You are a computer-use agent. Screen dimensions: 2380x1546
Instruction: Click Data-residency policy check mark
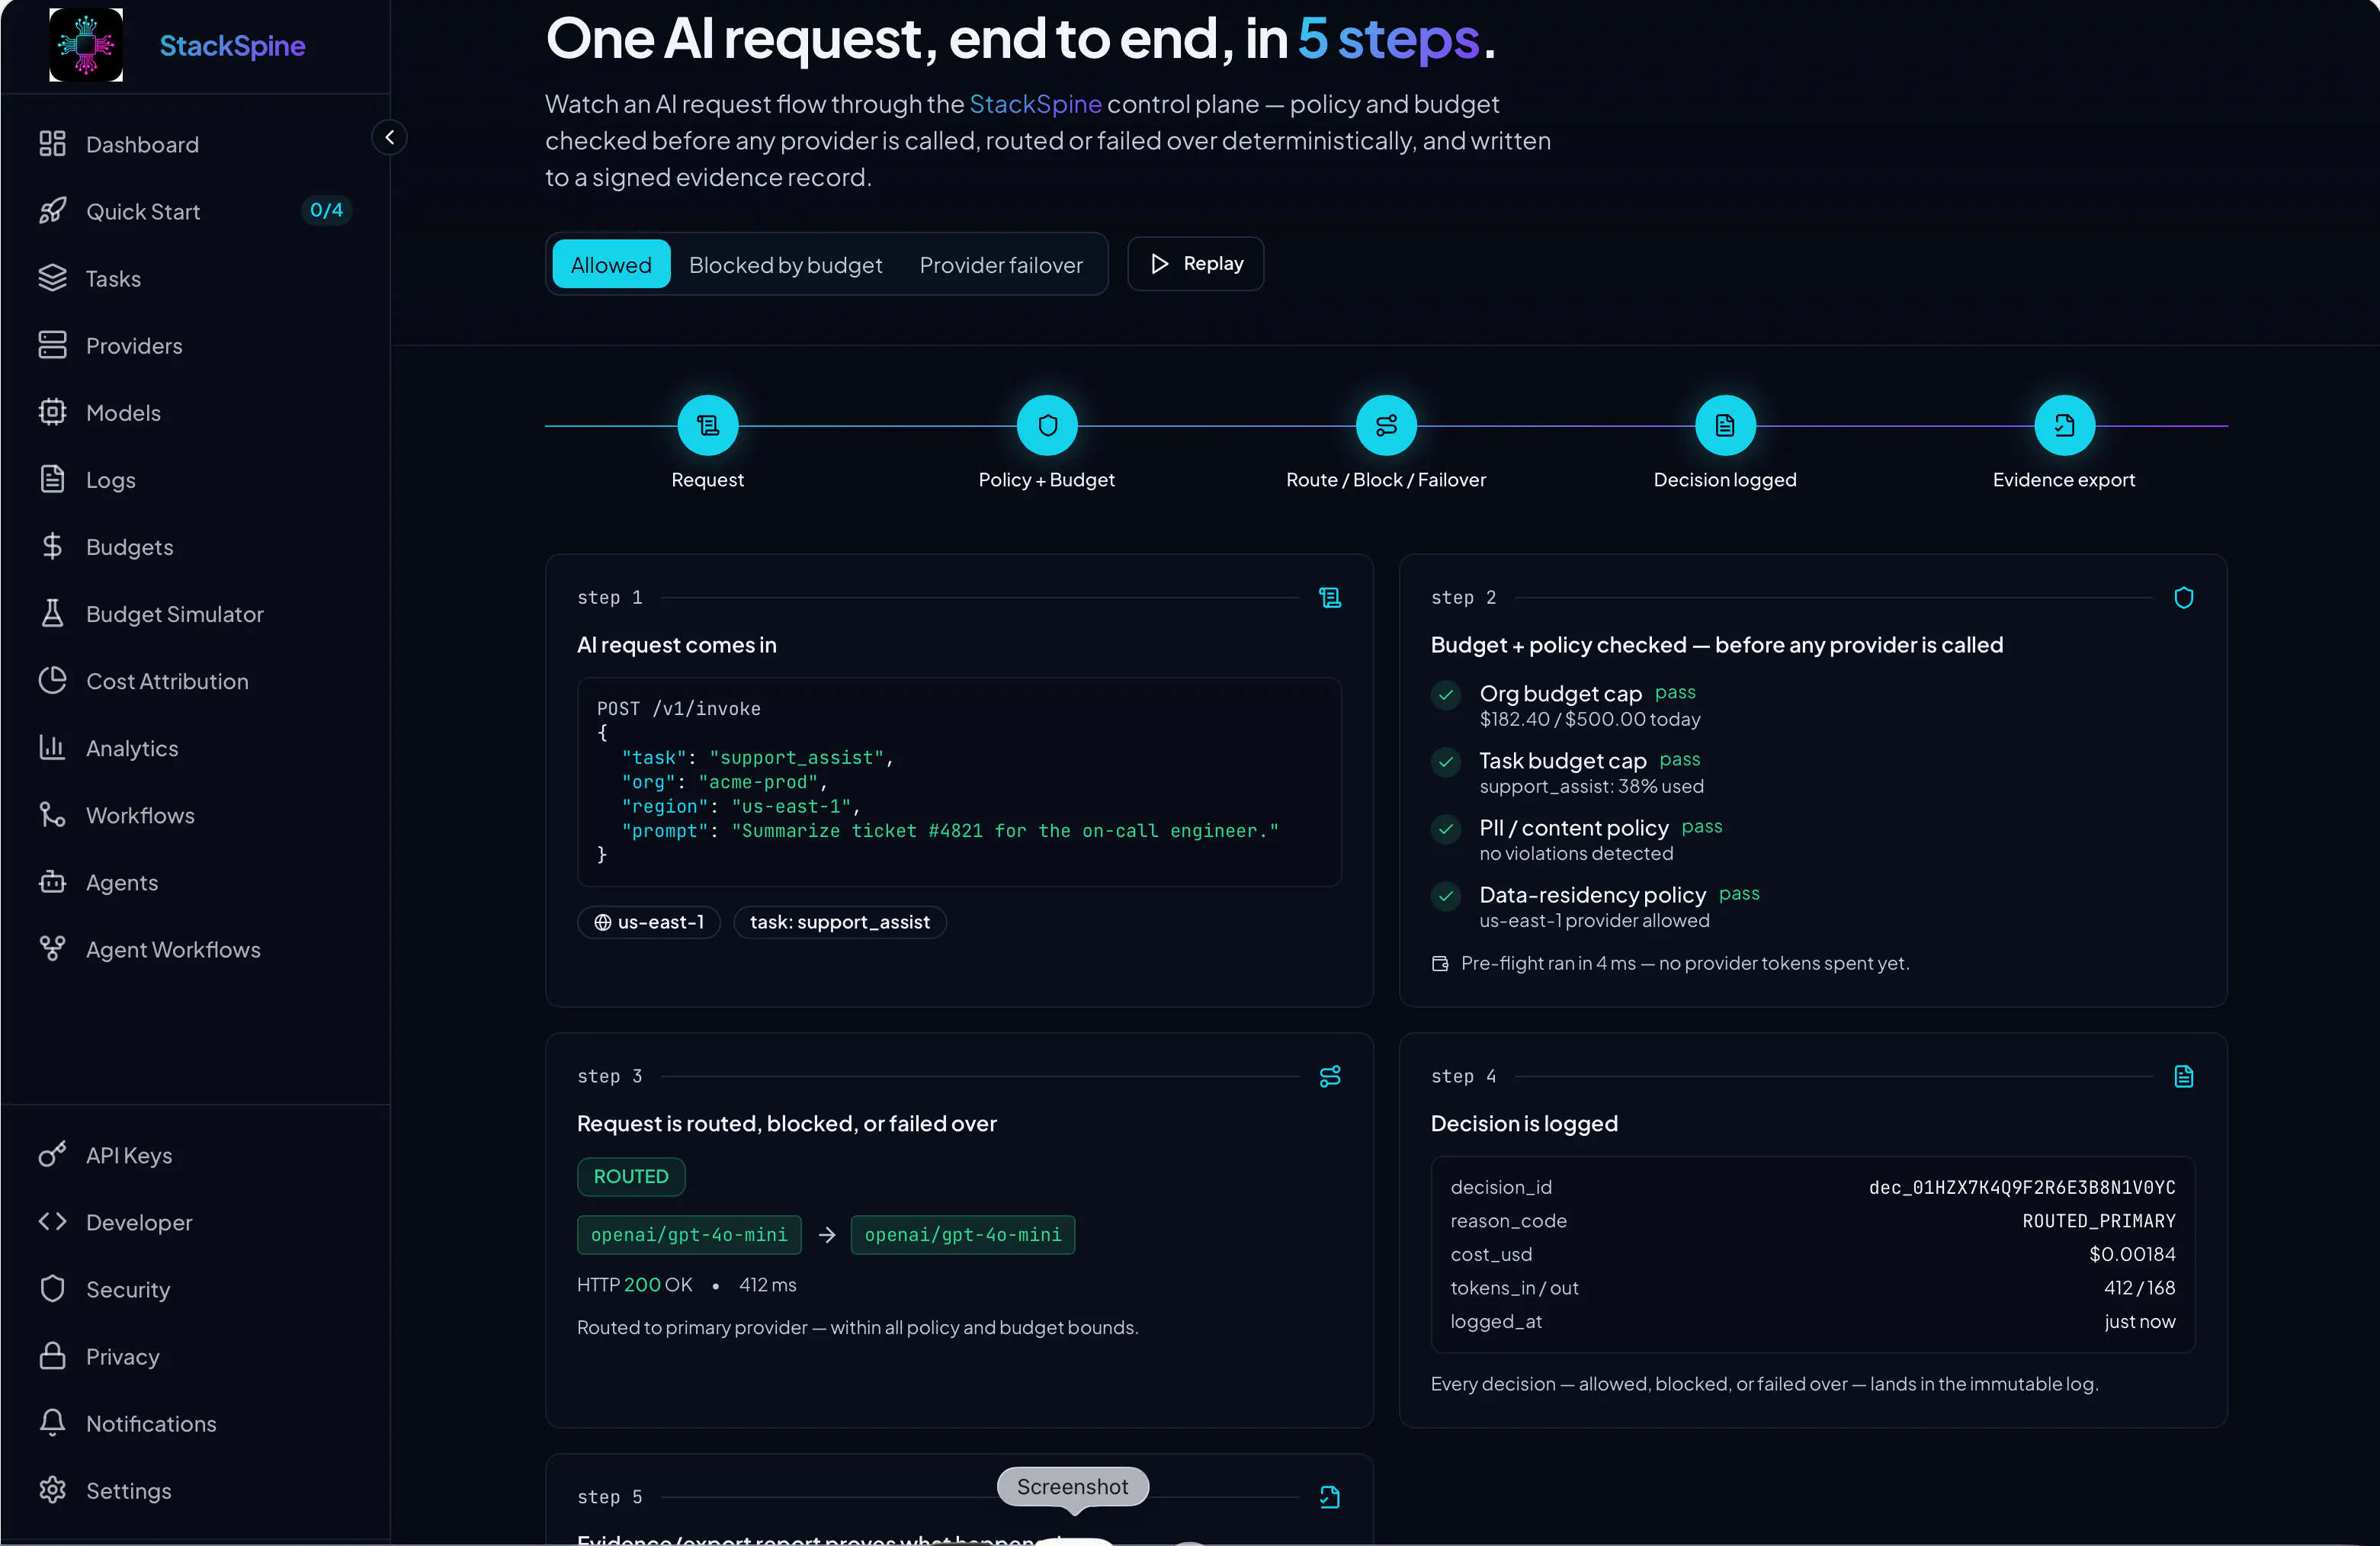(x=1446, y=895)
